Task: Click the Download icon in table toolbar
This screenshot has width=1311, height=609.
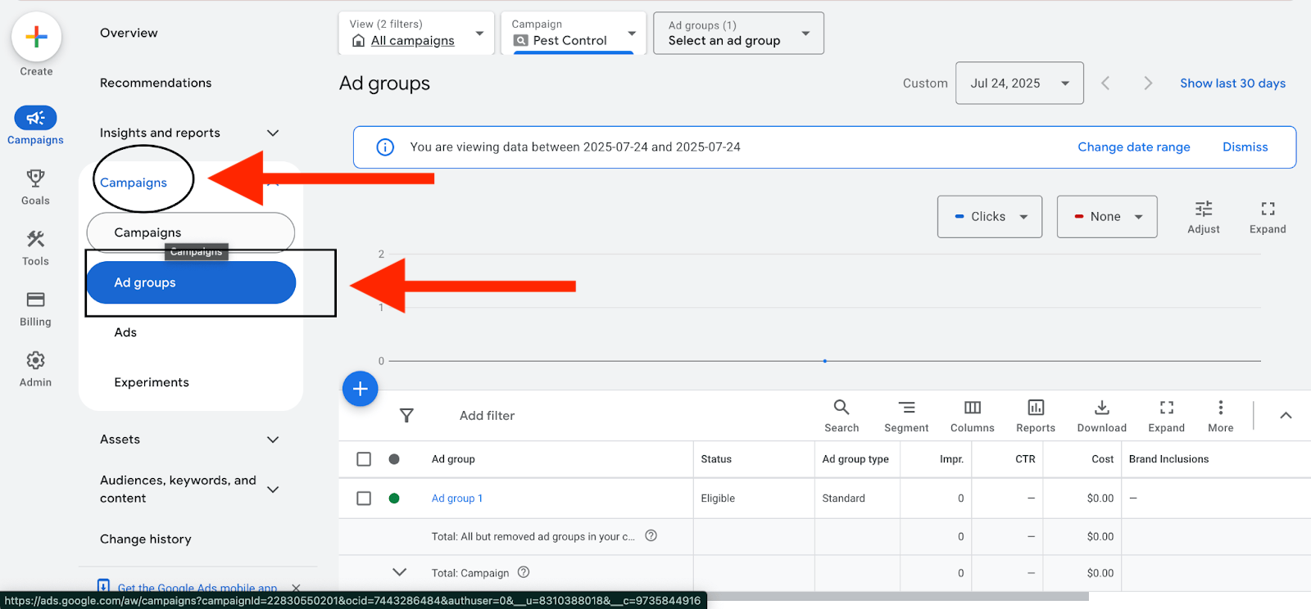Action: pyautogui.click(x=1101, y=408)
